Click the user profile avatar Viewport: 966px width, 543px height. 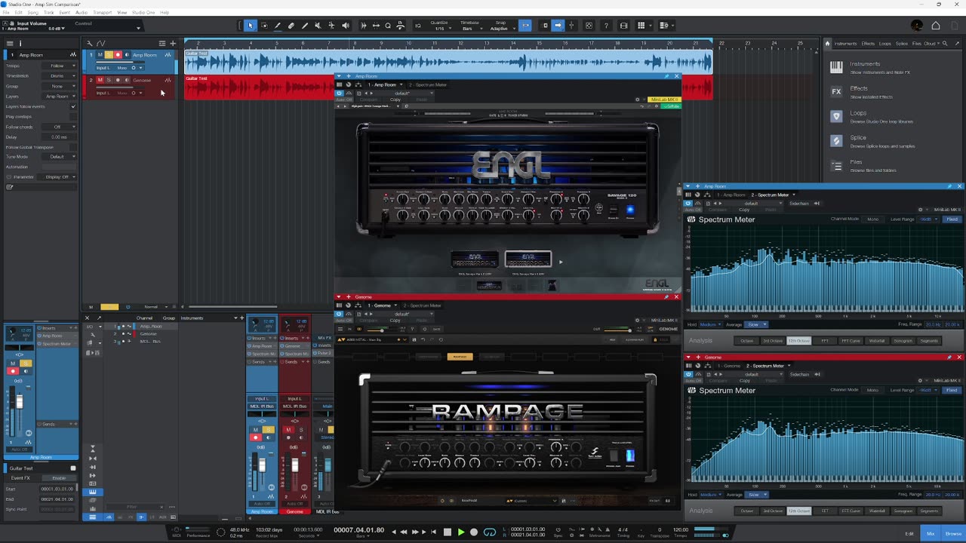click(x=917, y=26)
